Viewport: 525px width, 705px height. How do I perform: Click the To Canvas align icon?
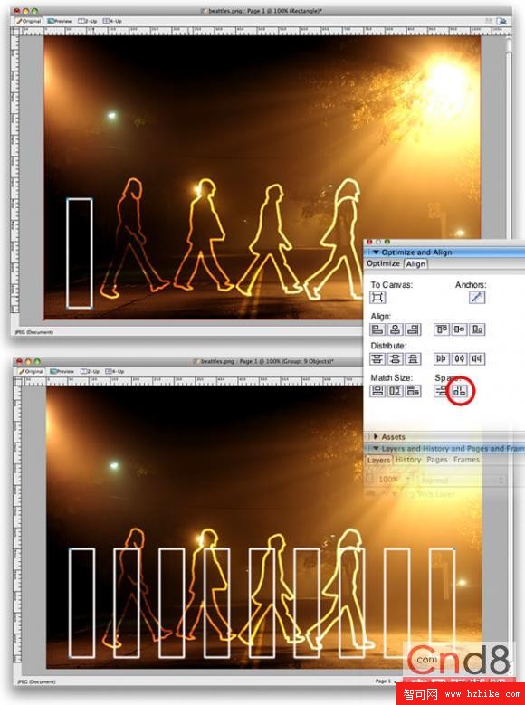point(377,297)
